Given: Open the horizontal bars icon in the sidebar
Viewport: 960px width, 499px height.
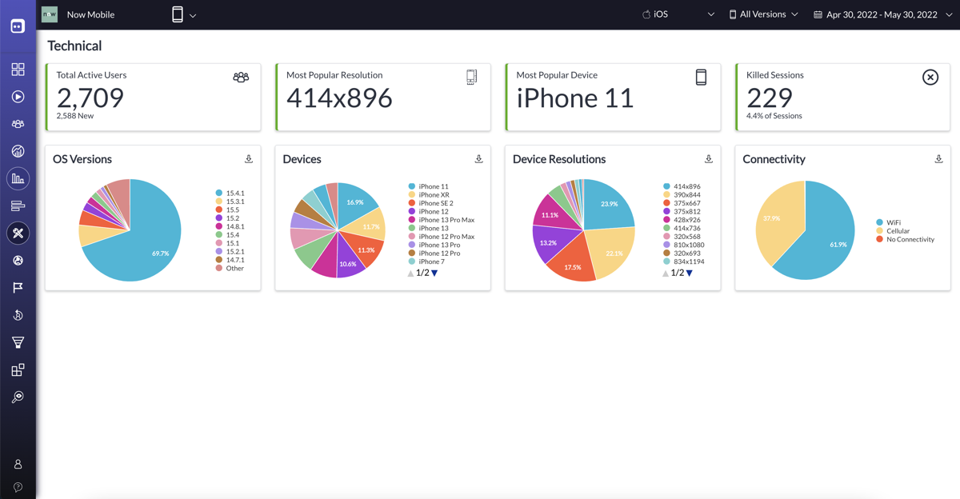Looking at the screenshot, I should click(18, 206).
